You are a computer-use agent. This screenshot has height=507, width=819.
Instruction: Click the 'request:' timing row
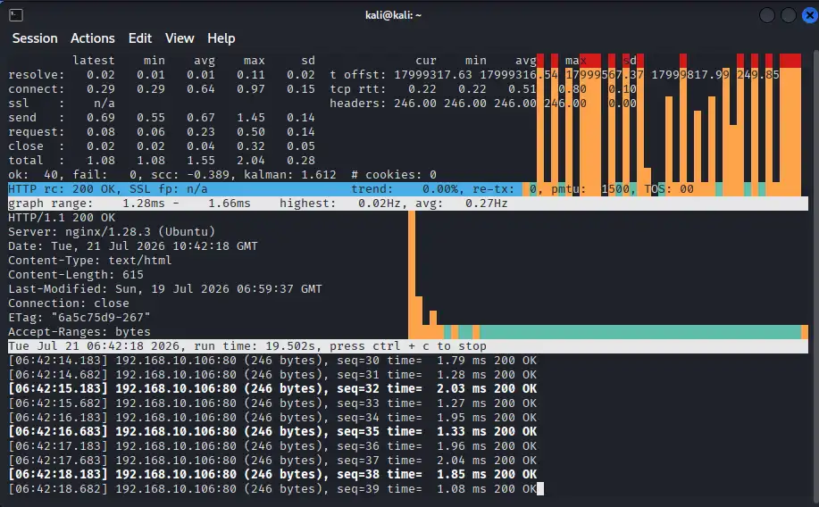click(162, 131)
